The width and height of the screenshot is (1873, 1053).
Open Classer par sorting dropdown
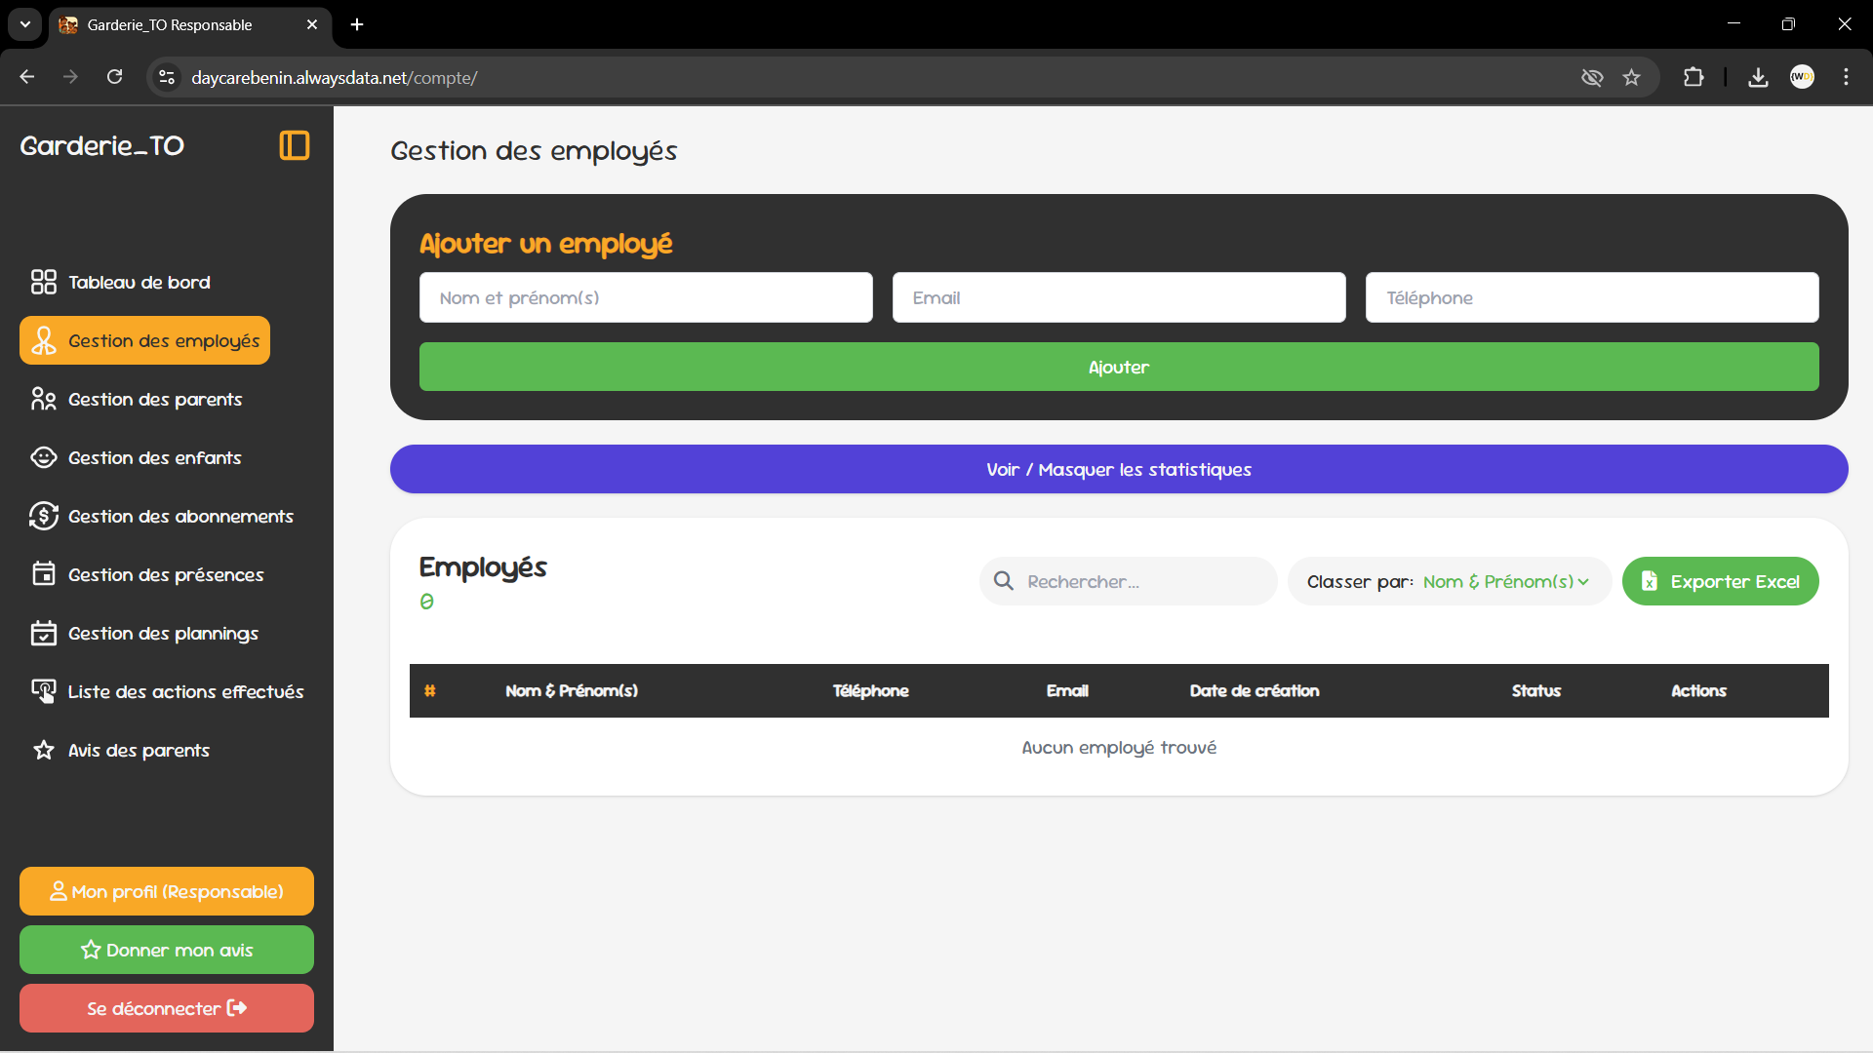[x=1505, y=581]
